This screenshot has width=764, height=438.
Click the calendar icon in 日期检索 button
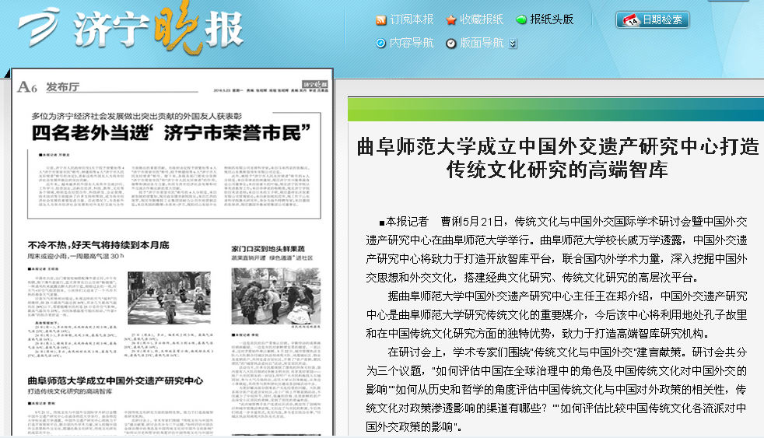[630, 19]
